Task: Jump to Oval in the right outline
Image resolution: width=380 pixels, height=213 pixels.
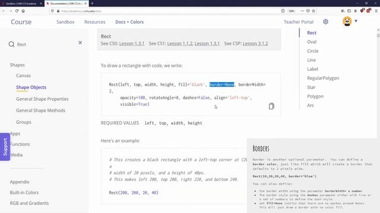Action: click(312, 42)
